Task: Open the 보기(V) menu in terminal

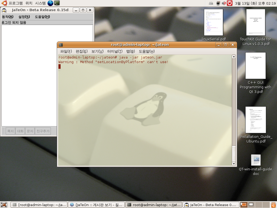Action: tap(97, 51)
